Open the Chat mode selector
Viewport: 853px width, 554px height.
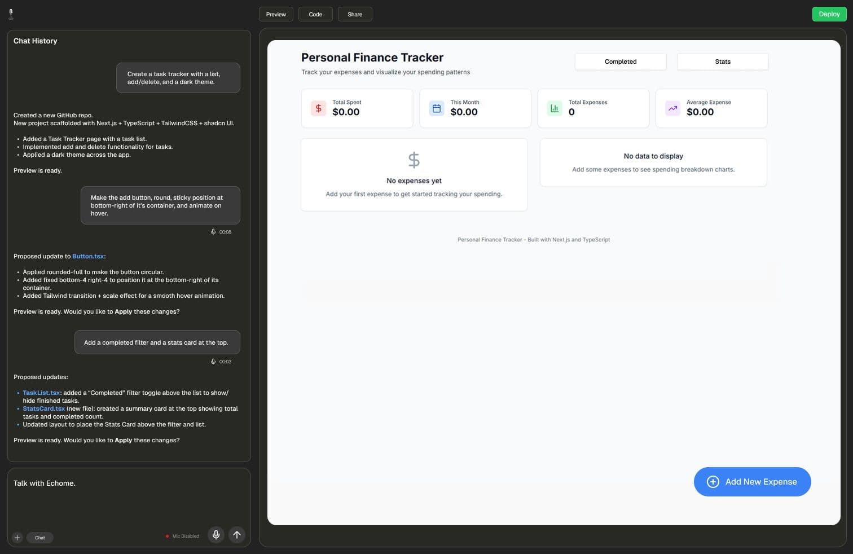(x=39, y=538)
